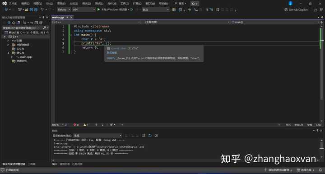Click the Visual Studio logo icon
Screen dimensions: 325x174
coord(4,3)
